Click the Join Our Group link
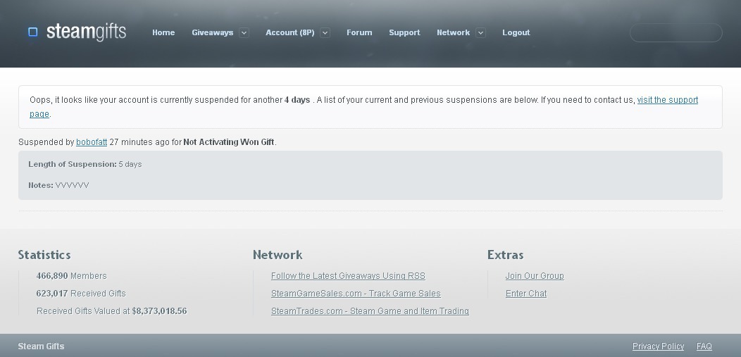 tap(535, 276)
